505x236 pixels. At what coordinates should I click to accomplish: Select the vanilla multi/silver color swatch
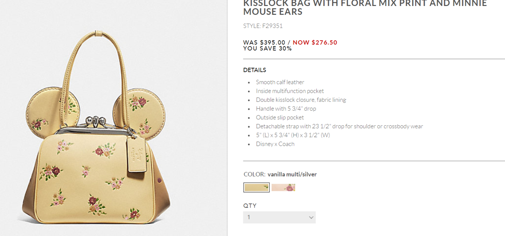click(256, 188)
